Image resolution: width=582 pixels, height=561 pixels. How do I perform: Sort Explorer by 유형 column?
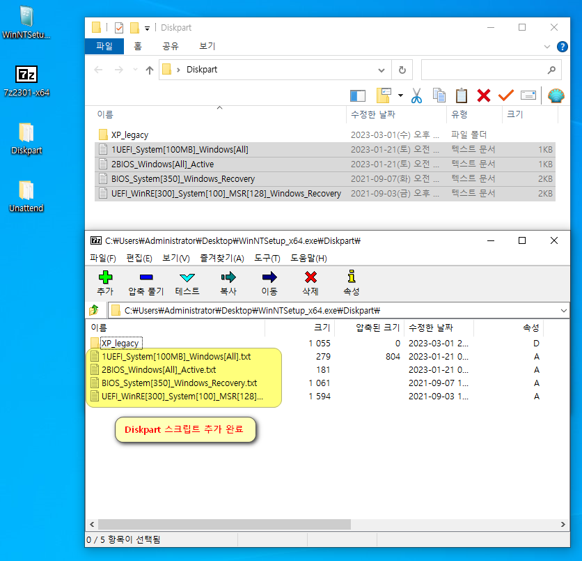(475, 114)
